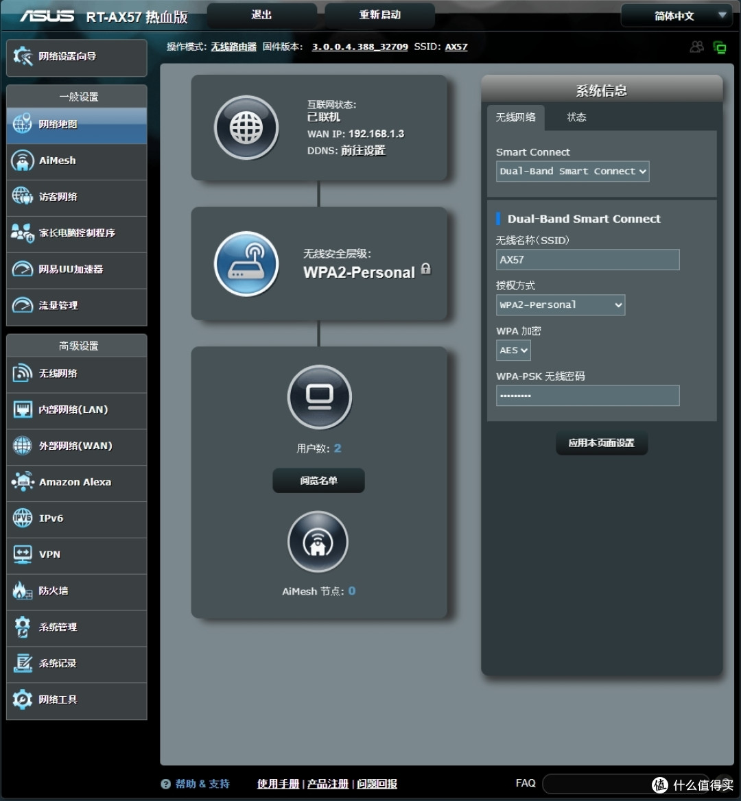Open firmware version 3.0.0.4.388_32709 link

(x=360, y=47)
